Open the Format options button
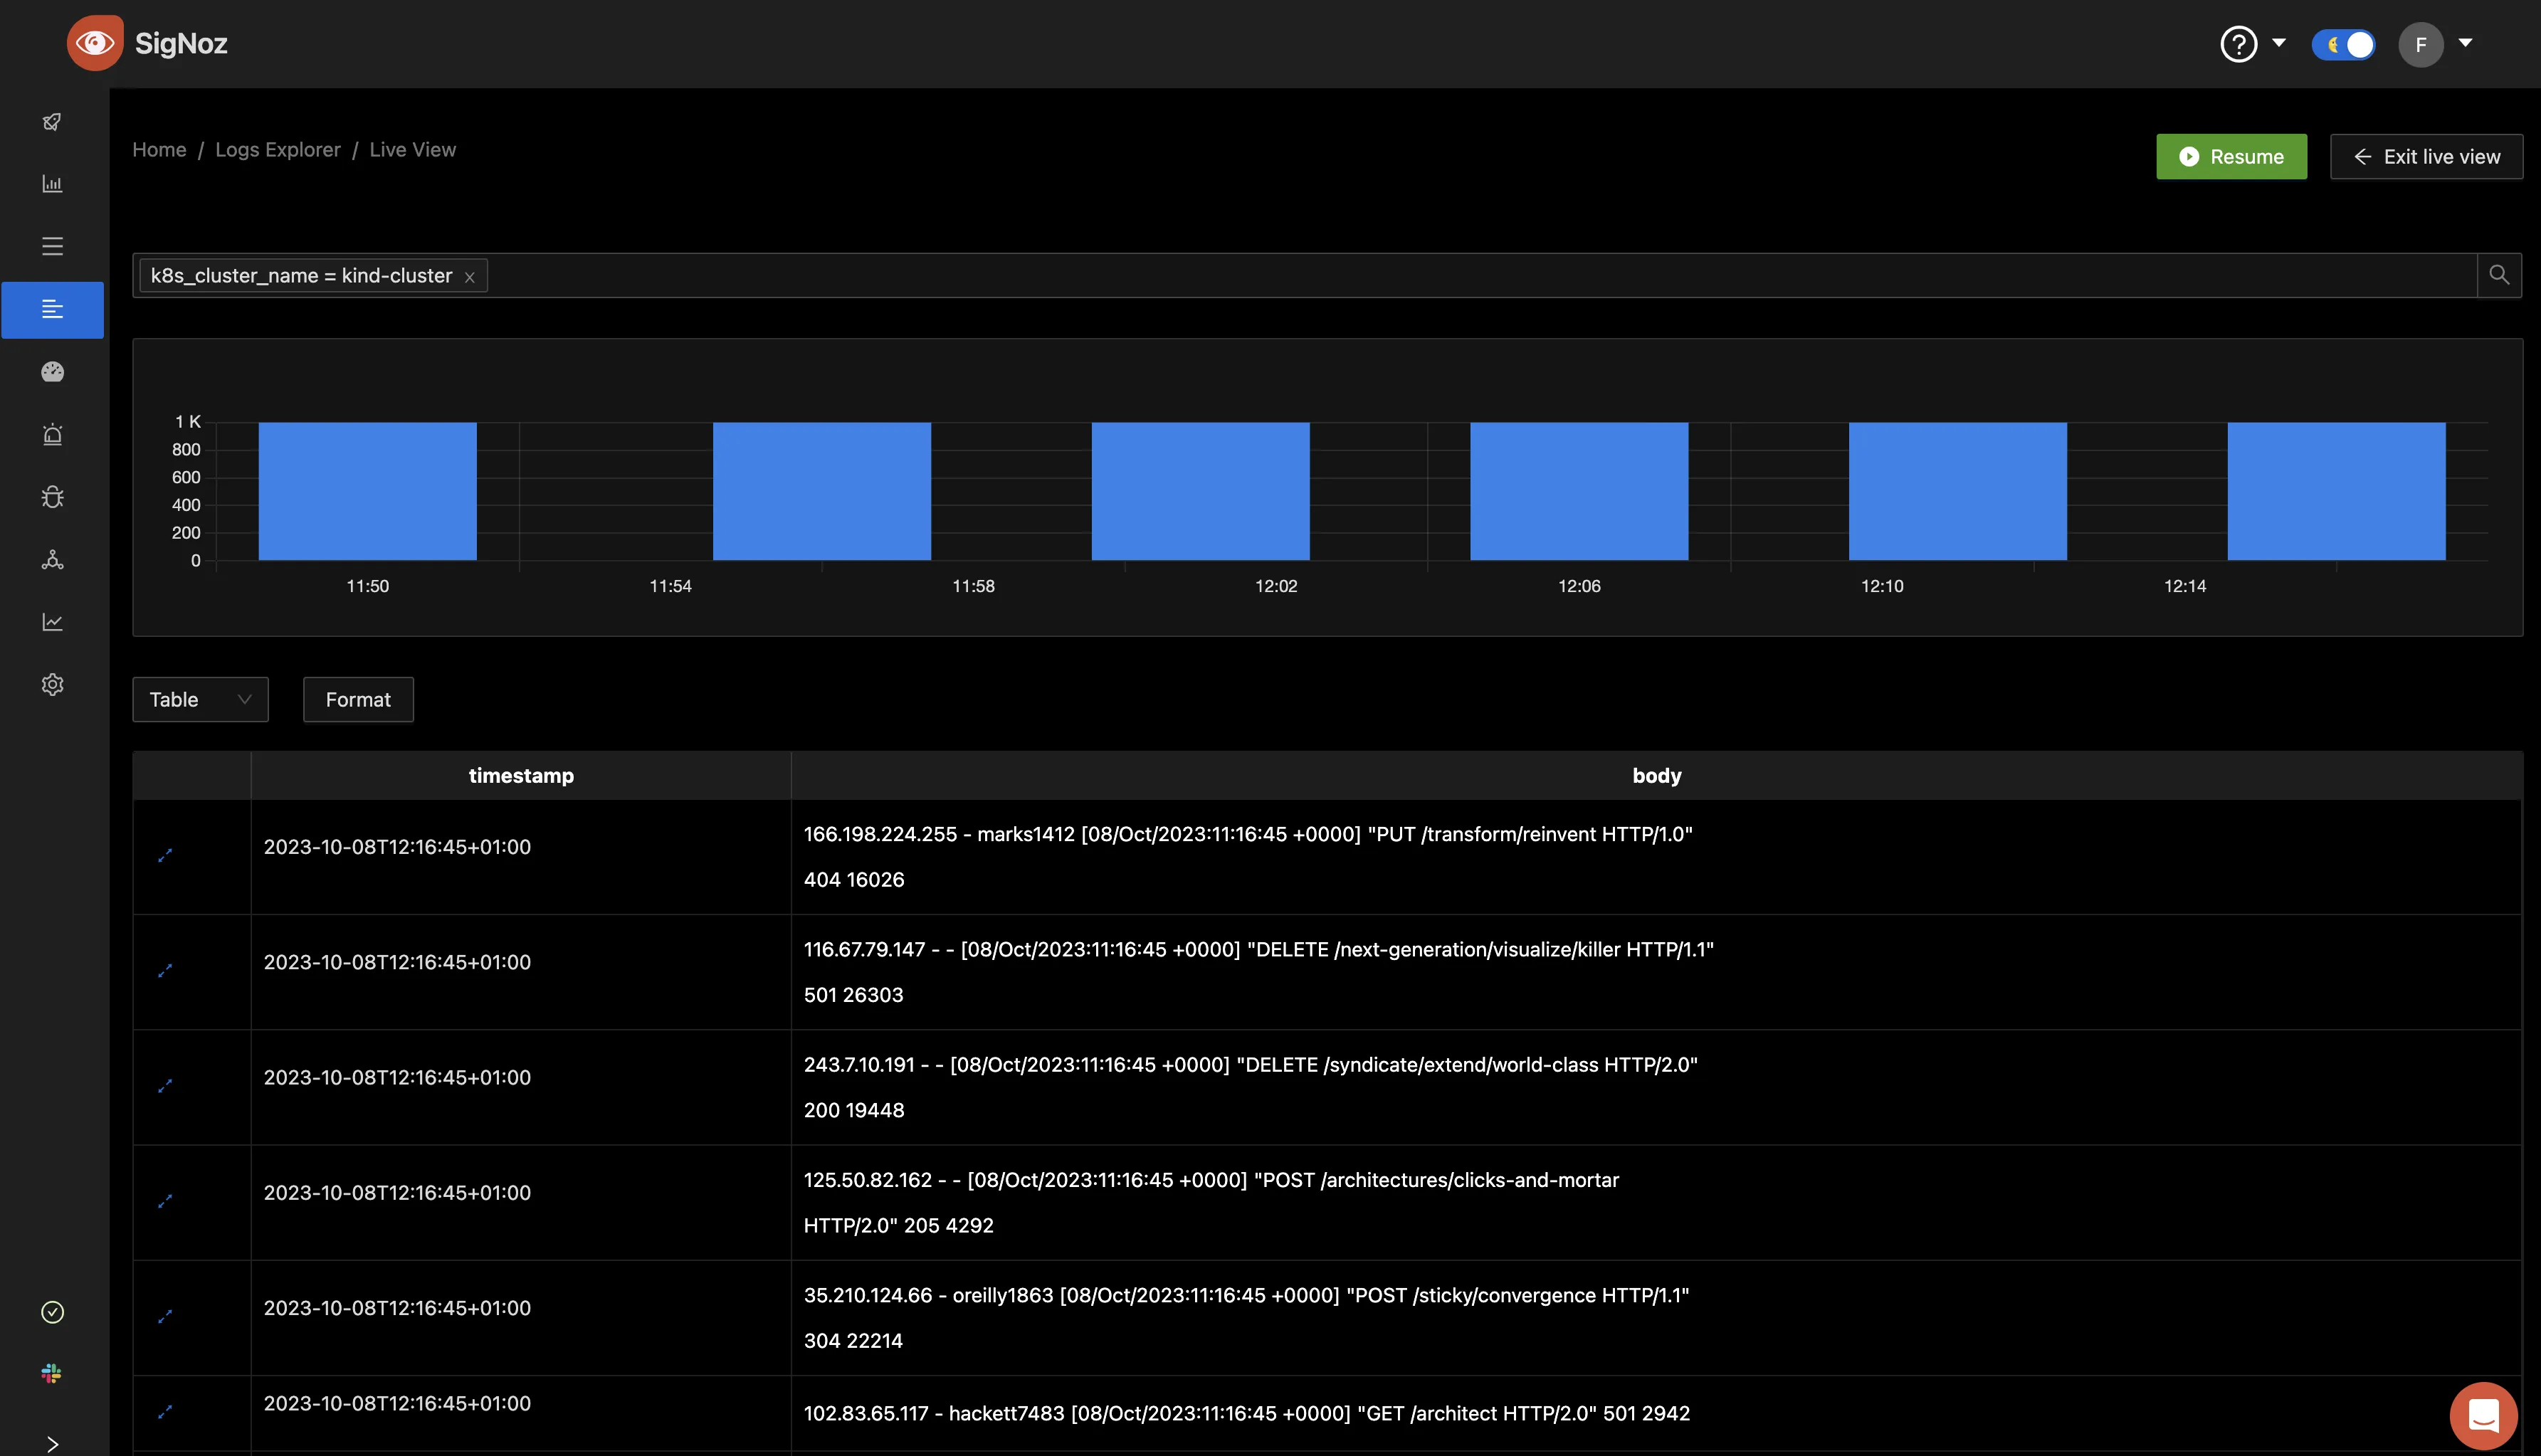 pos(358,700)
